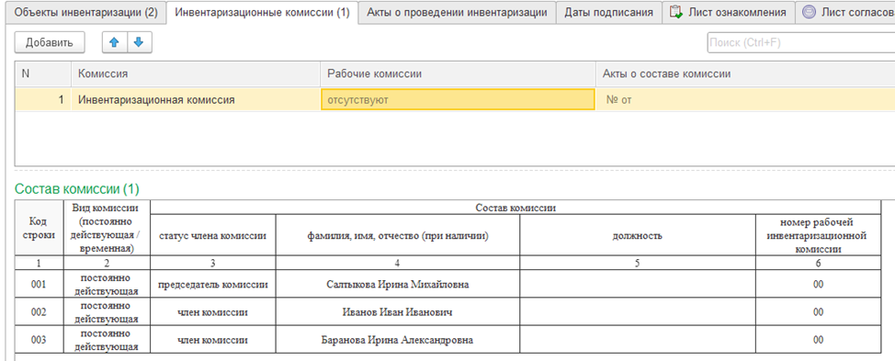Image resolution: width=895 pixels, height=361 pixels.
Task: Click the Лист ознакомления clipboard icon
Action: click(x=675, y=12)
